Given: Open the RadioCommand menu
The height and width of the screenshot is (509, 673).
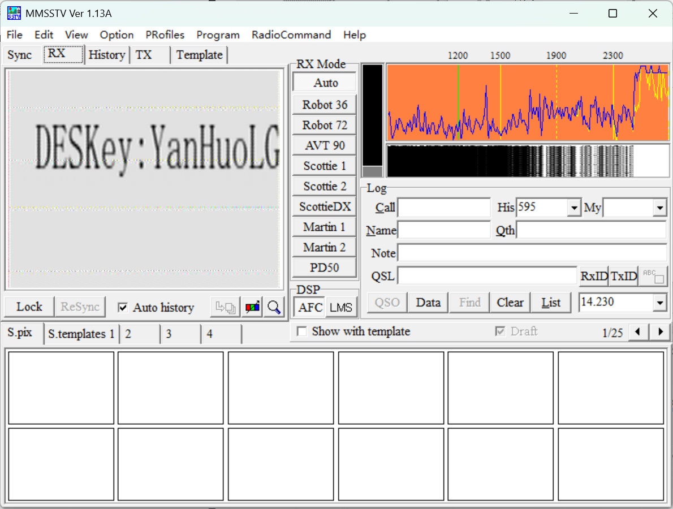Looking at the screenshot, I should (x=291, y=34).
